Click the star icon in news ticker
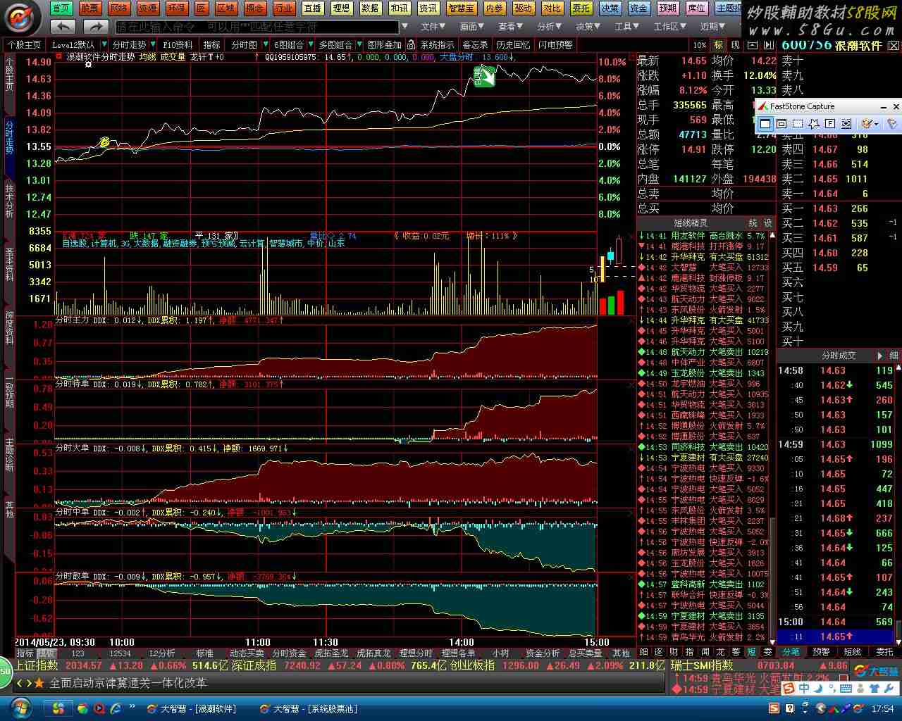 pos(38,683)
